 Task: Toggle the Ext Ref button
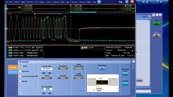tap(125, 84)
